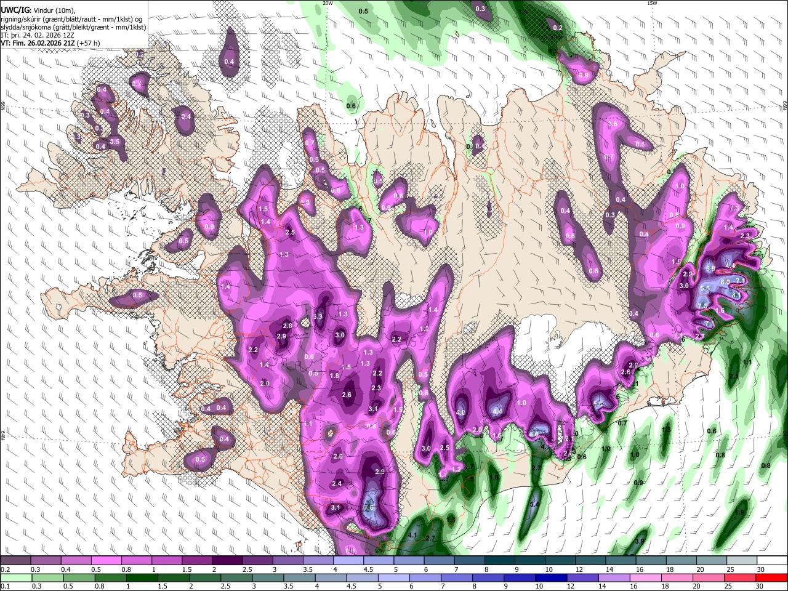Click the 4.1 rain value at the southern coast
Screen dimensions: 788x591
tap(413, 536)
